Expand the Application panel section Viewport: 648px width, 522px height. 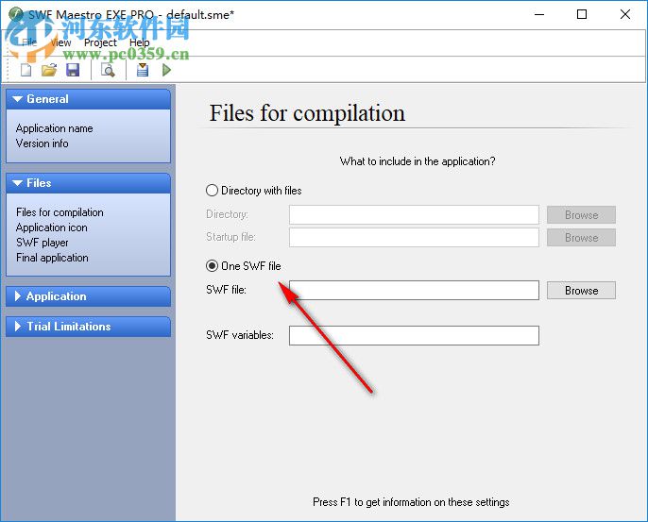(88, 296)
